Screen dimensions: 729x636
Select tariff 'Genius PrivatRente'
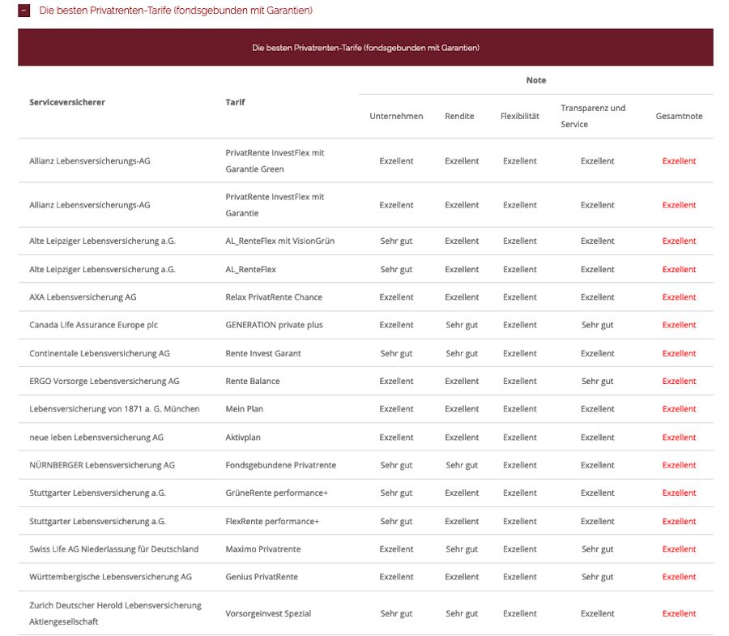coord(262,578)
